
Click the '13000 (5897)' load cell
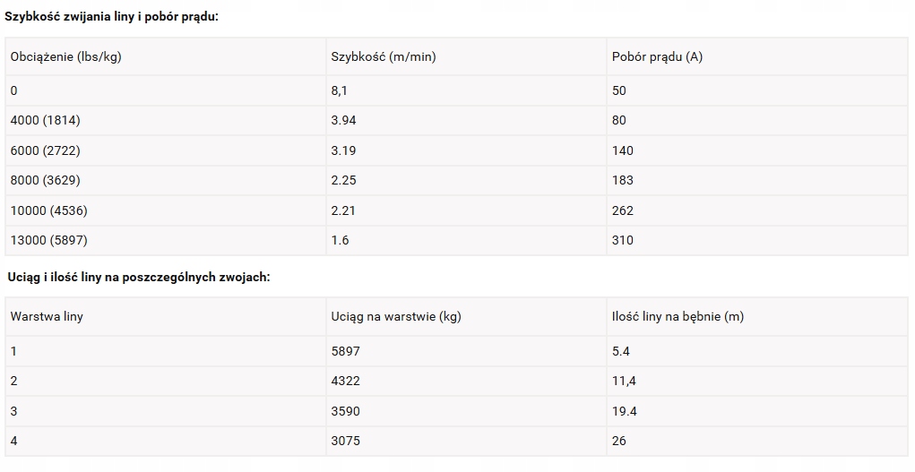pos(48,240)
